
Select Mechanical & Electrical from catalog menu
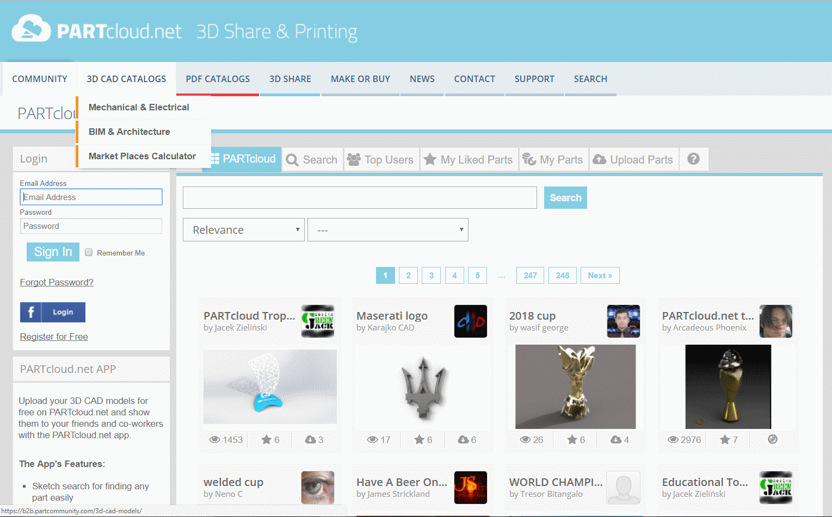click(x=139, y=108)
